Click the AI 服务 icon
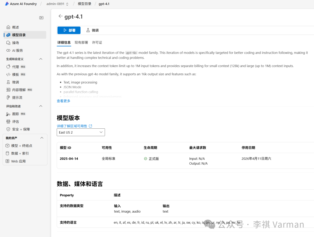 pos(8,51)
